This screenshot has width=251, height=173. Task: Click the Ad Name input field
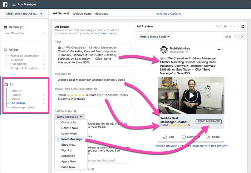(113, 14)
